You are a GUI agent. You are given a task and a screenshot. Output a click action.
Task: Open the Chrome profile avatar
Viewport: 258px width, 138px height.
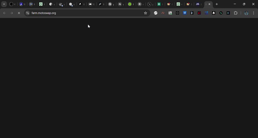[x=246, y=13]
